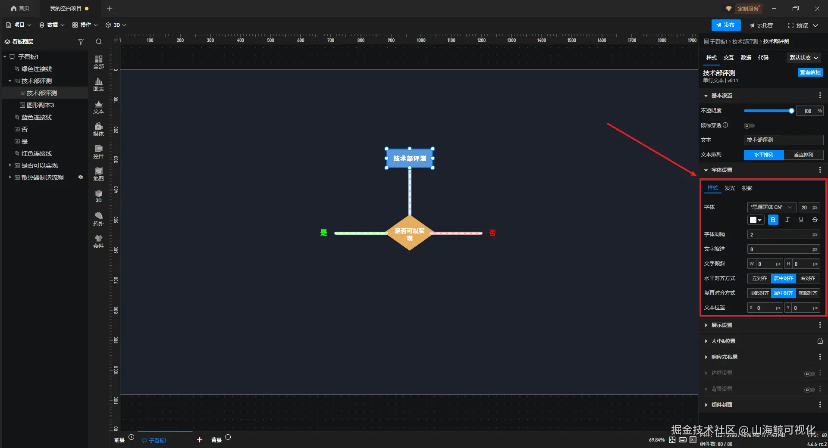Screen dimensions: 828x448
Task: Toggle bold text formatting
Action: tap(773, 220)
